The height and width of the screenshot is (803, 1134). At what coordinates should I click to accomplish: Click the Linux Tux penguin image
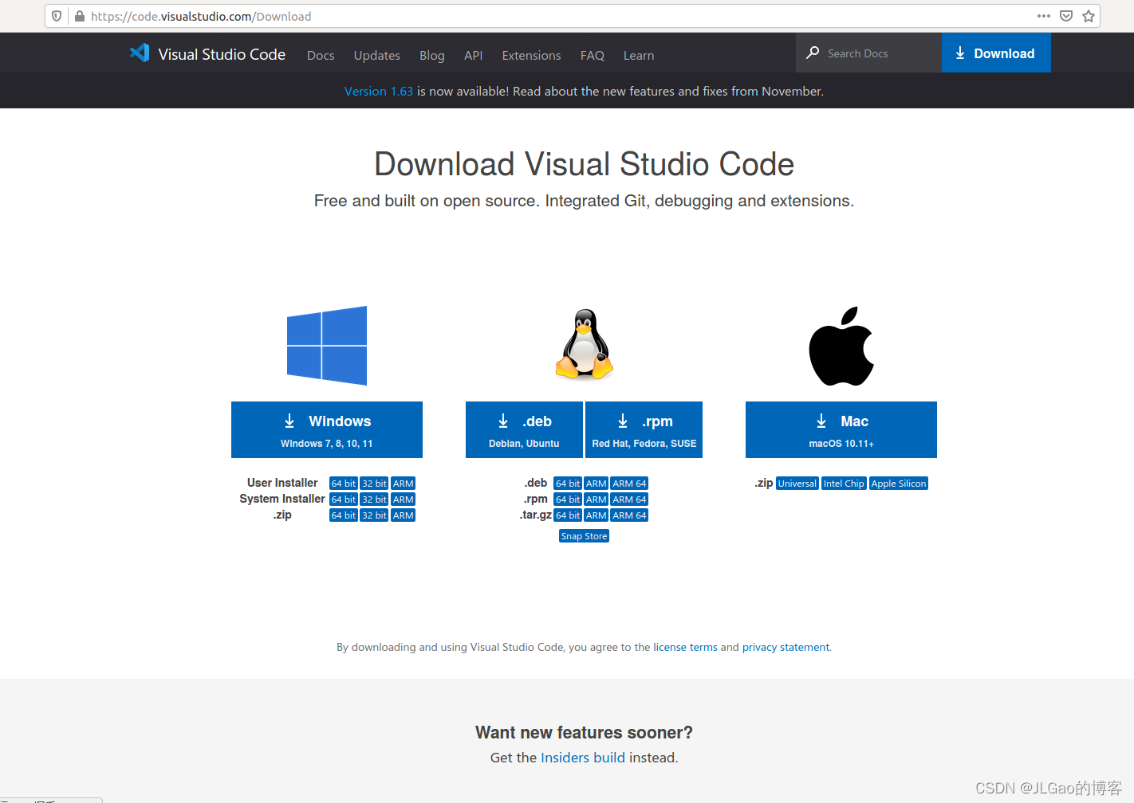585,343
